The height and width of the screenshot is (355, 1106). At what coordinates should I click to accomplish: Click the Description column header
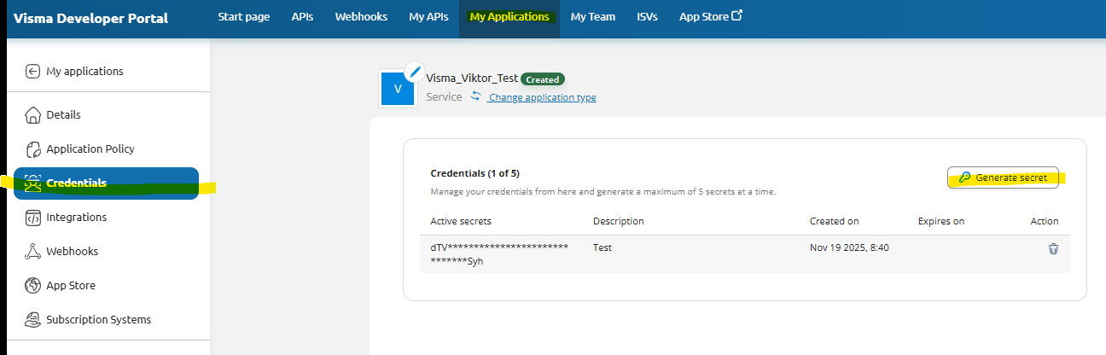(619, 221)
